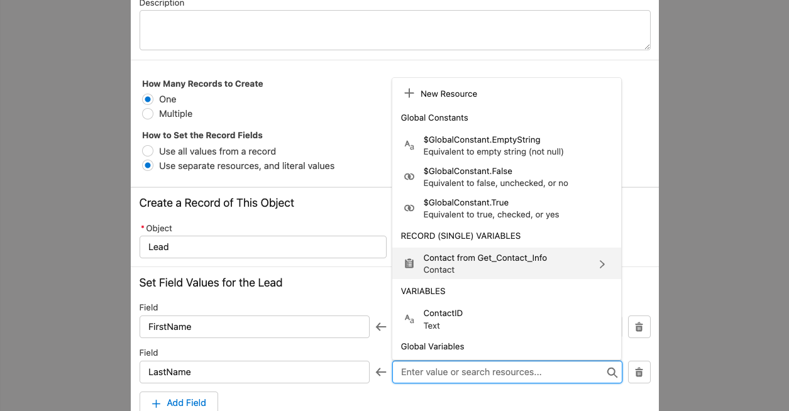Select the One record radio option
The height and width of the screenshot is (411, 789).
[148, 99]
